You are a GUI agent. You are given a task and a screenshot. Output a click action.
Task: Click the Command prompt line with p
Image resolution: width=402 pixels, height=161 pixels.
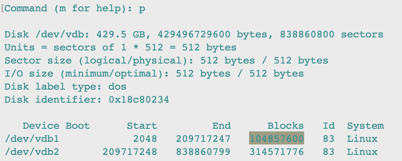pos(75,9)
